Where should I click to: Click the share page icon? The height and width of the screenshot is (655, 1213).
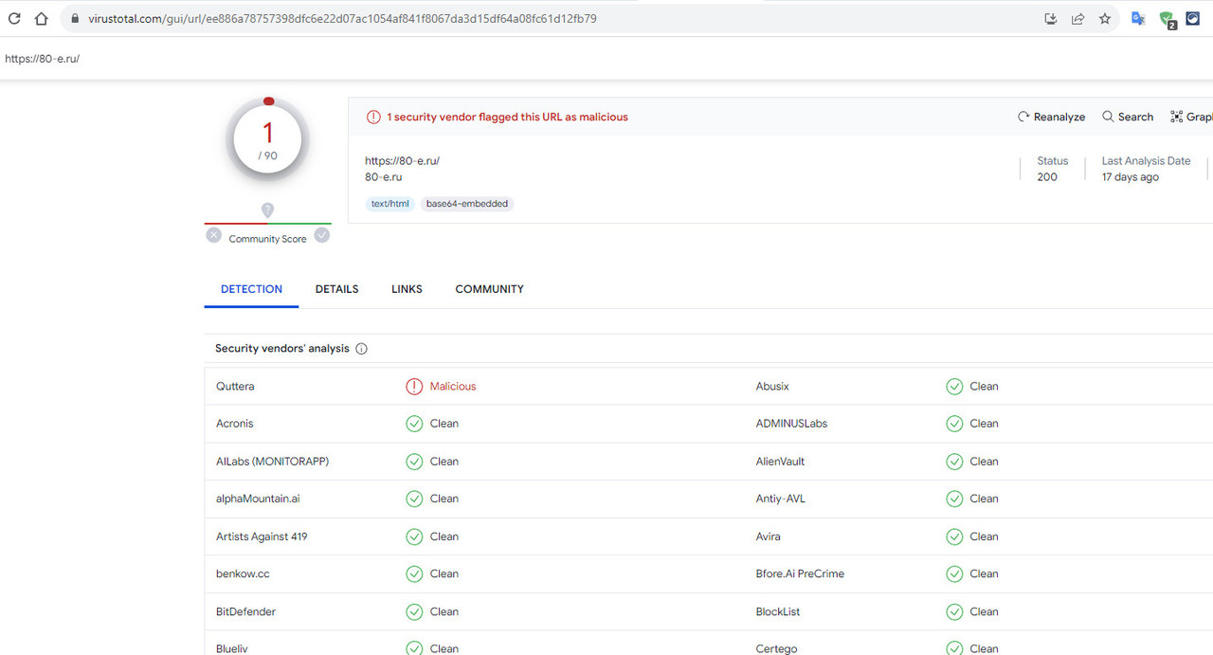[1077, 18]
